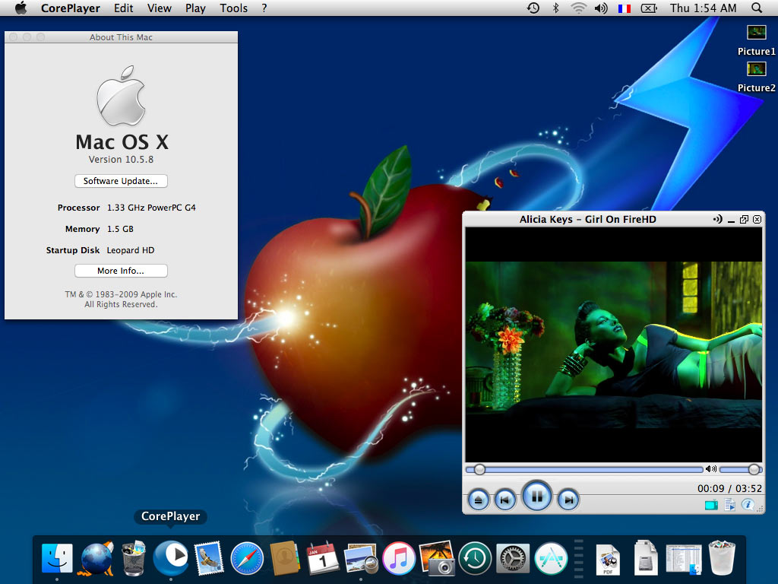The image size is (778, 584).
Task: Launch iTunes from the Dock
Action: (x=398, y=558)
